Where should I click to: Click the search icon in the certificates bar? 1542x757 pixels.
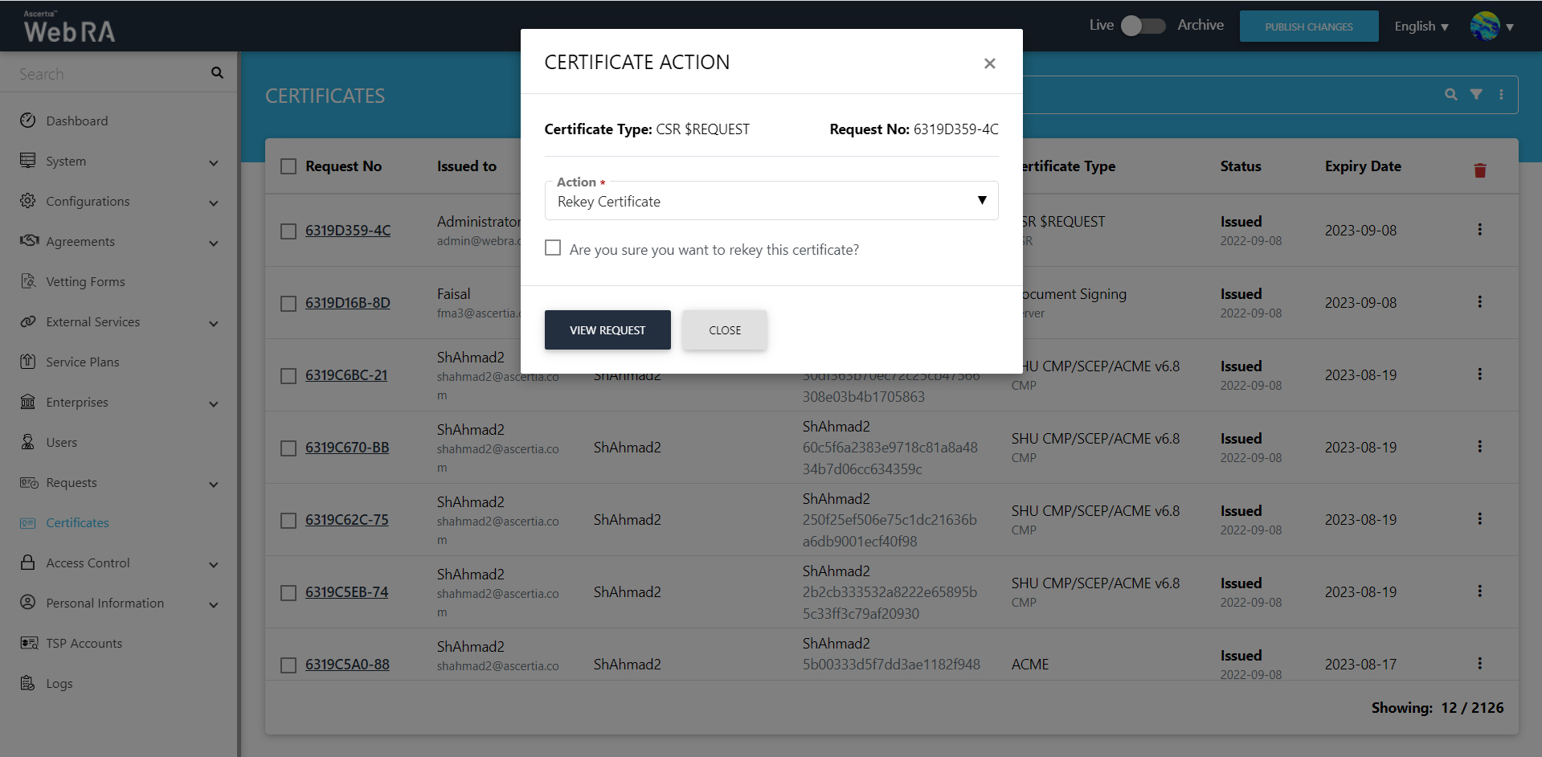coord(1450,95)
